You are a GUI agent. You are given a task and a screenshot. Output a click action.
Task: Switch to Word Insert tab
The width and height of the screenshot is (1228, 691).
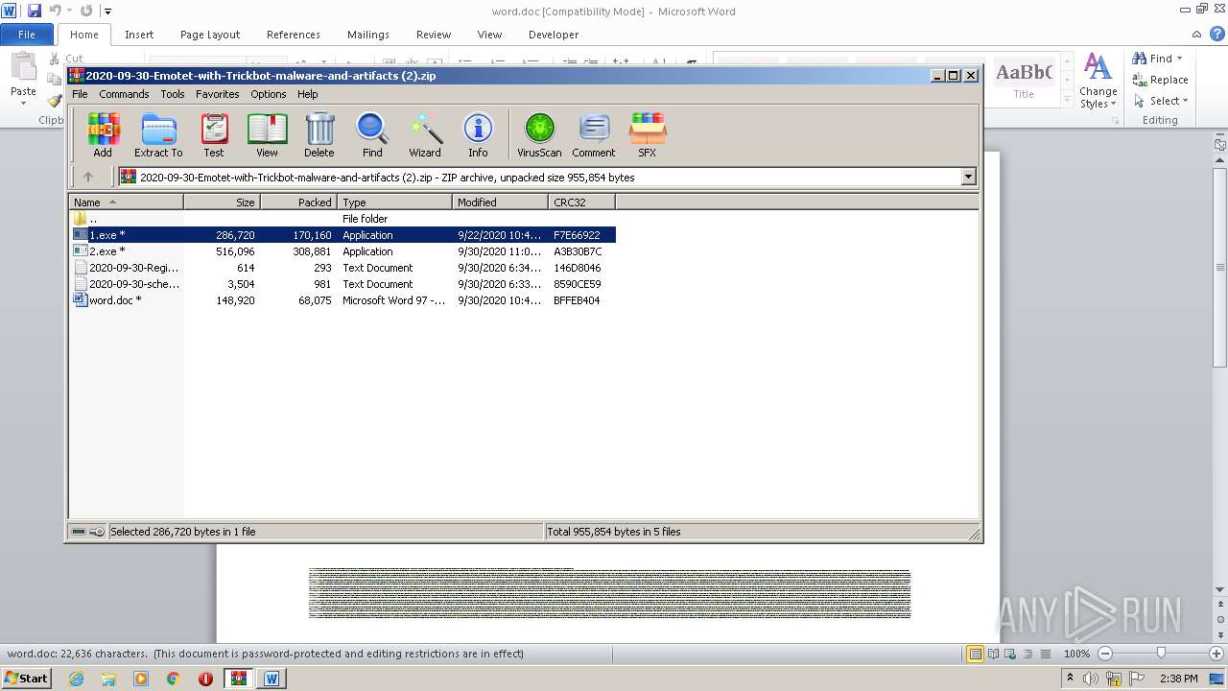(x=139, y=35)
